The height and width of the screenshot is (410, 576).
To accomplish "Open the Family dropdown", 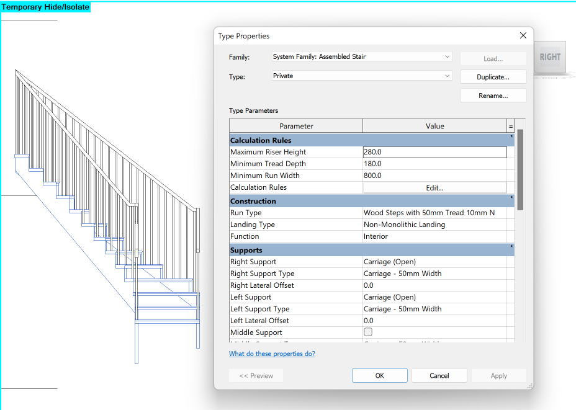I will pyautogui.click(x=448, y=56).
